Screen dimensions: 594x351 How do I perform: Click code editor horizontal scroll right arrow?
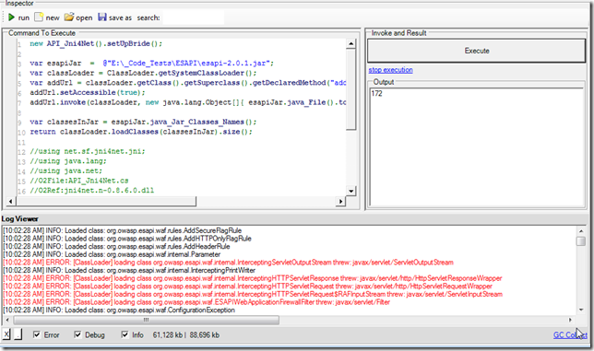coord(340,202)
